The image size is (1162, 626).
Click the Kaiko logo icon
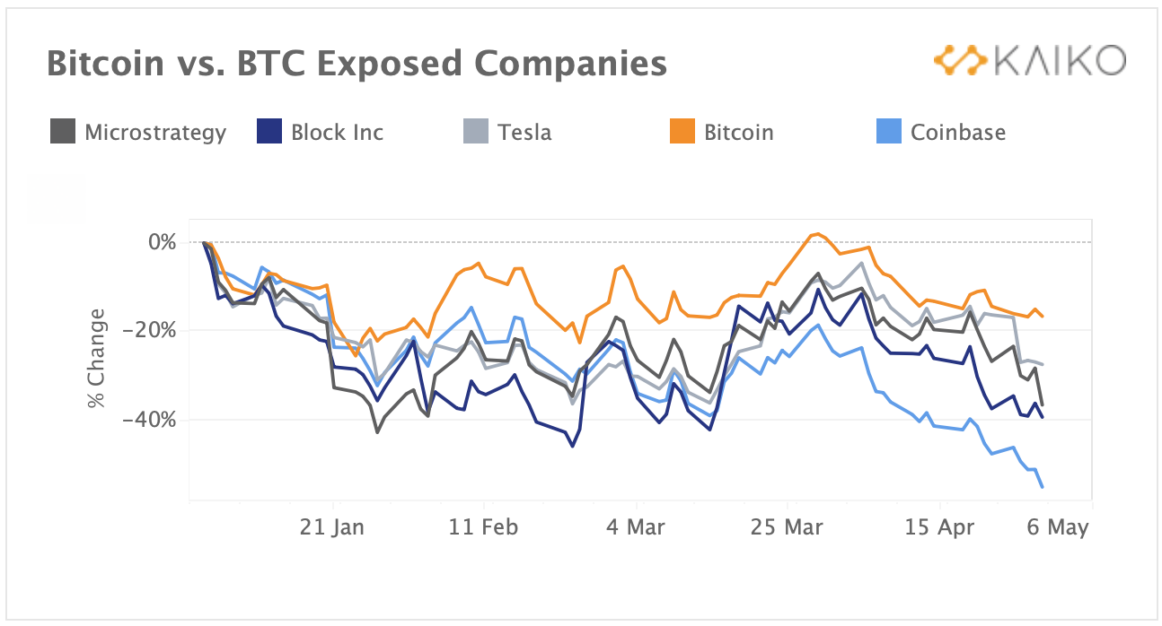pos(958,61)
